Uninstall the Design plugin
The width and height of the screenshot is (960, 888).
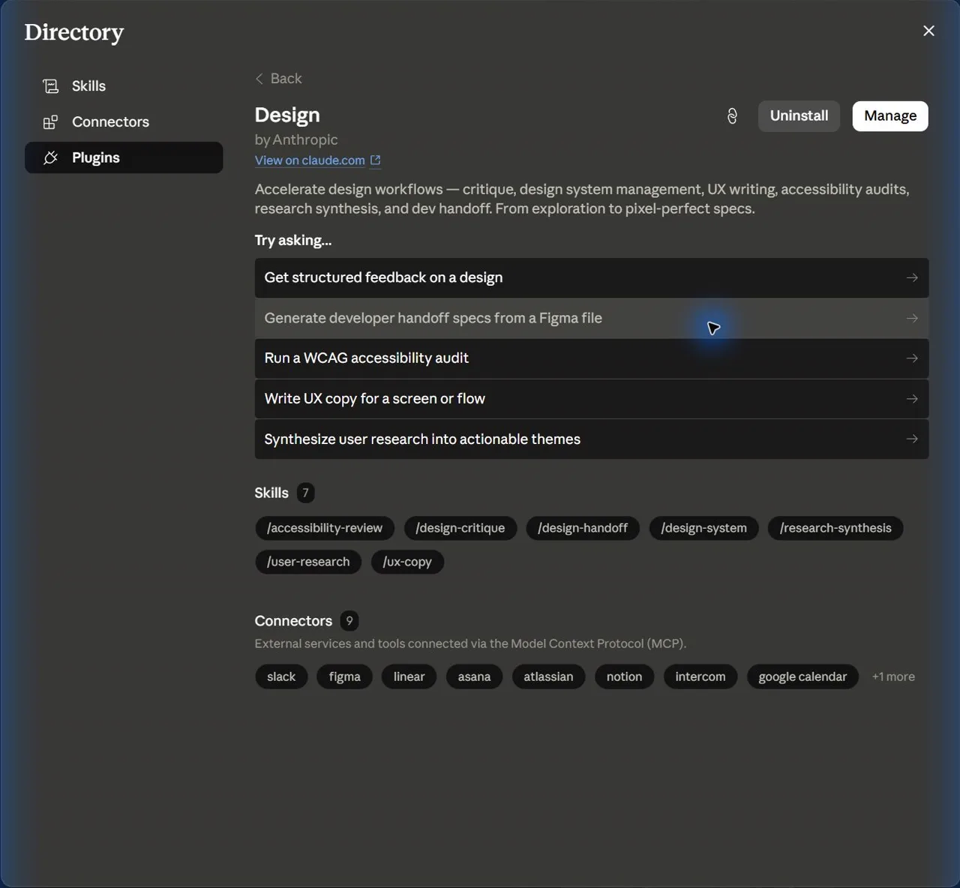pos(799,116)
